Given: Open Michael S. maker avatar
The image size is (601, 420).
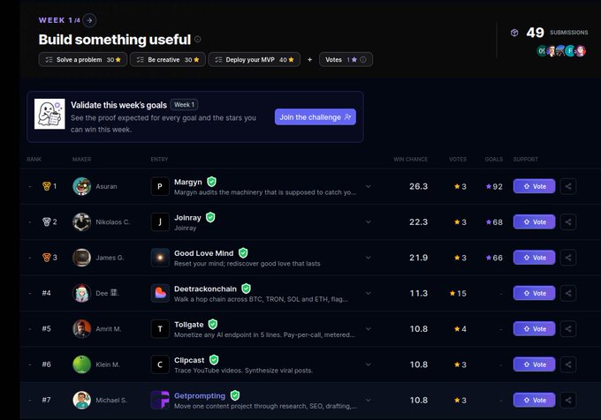Looking at the screenshot, I should (81, 400).
